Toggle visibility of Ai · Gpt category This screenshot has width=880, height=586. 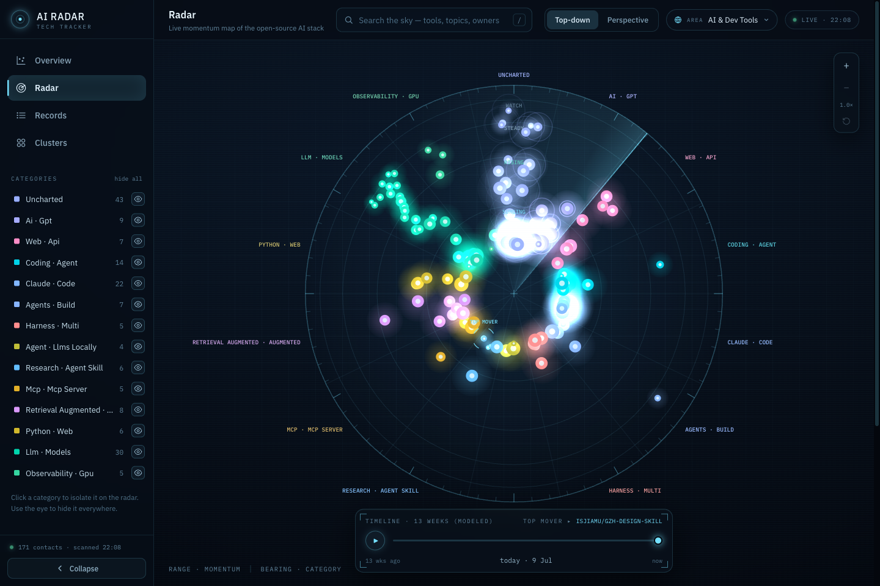(x=138, y=220)
